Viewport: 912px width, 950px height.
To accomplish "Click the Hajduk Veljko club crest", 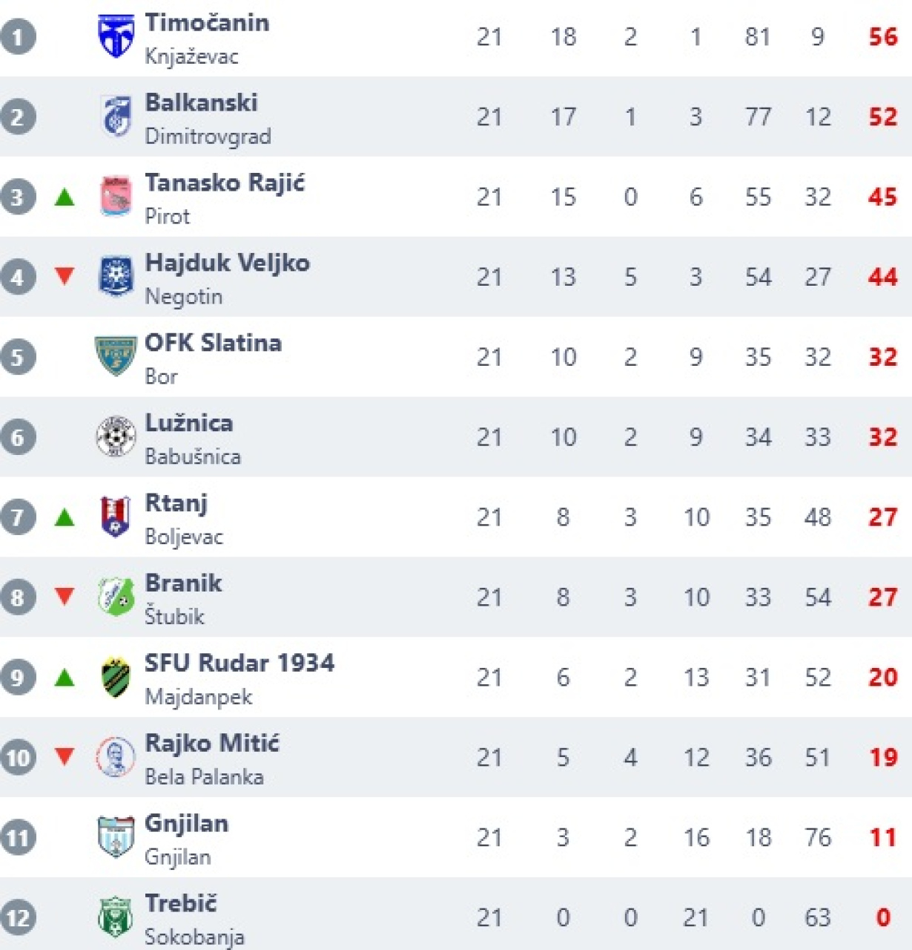I will pos(116,276).
